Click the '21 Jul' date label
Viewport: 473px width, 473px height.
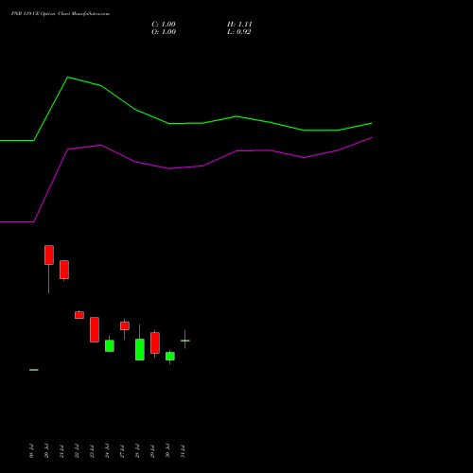coord(61,451)
